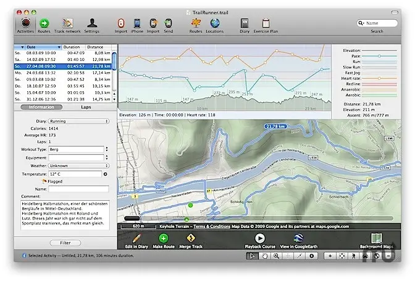Switch to the Laps tab
This screenshot has width=415, height=281.
(86, 107)
